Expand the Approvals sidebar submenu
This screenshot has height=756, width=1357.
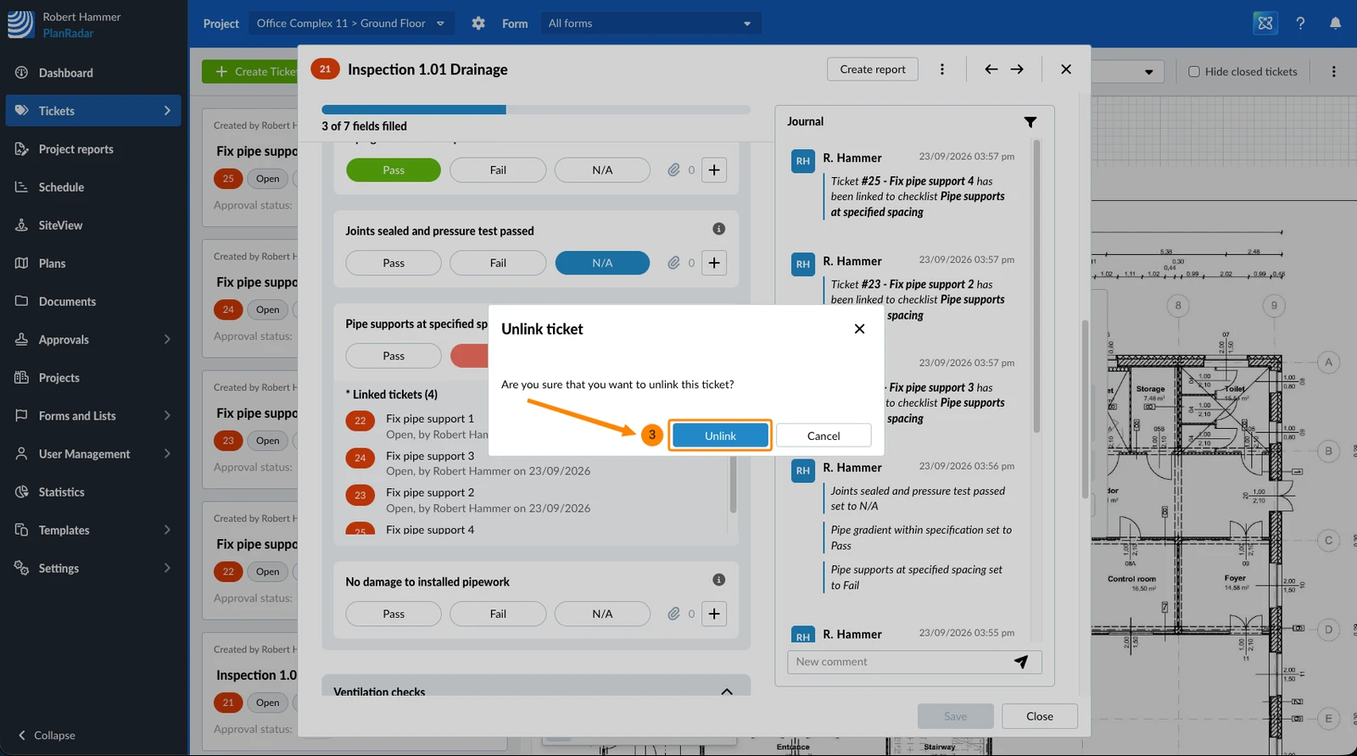pos(167,339)
